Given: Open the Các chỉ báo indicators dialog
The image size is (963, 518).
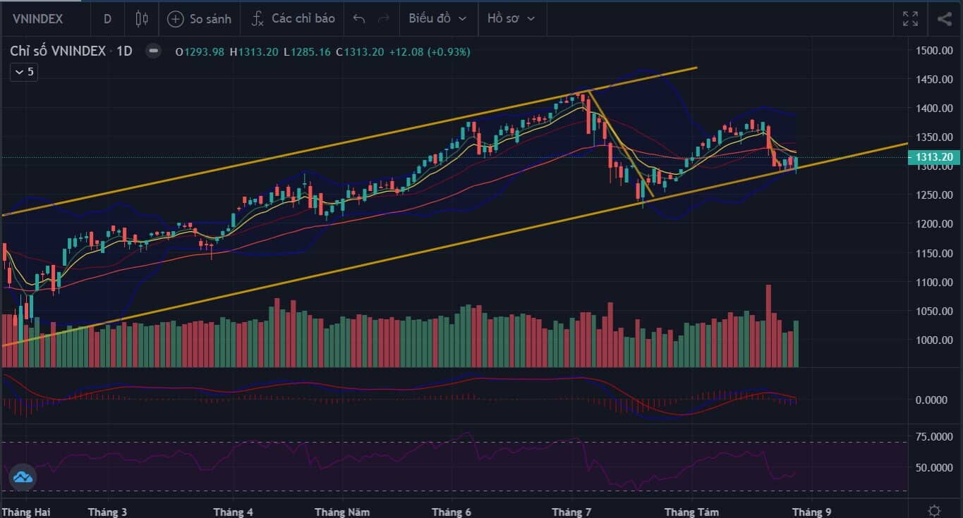Looking at the screenshot, I should [x=293, y=18].
